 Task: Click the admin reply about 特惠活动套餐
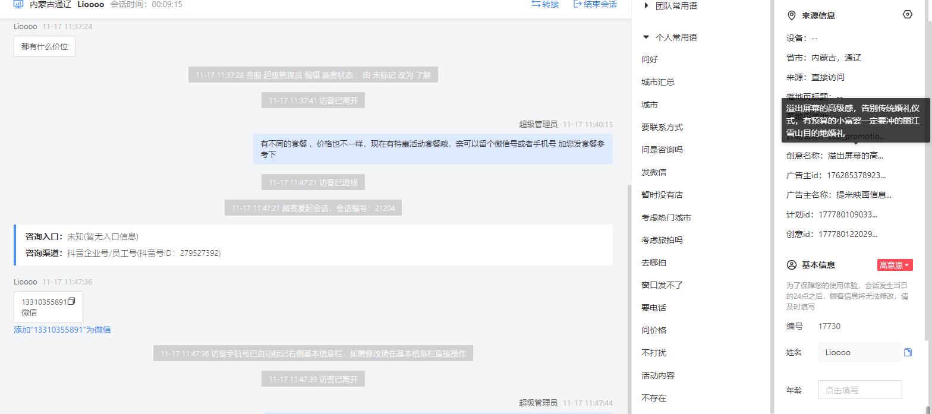[x=433, y=149]
